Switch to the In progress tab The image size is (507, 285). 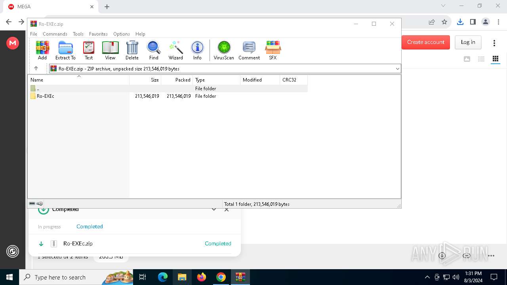coord(50,227)
